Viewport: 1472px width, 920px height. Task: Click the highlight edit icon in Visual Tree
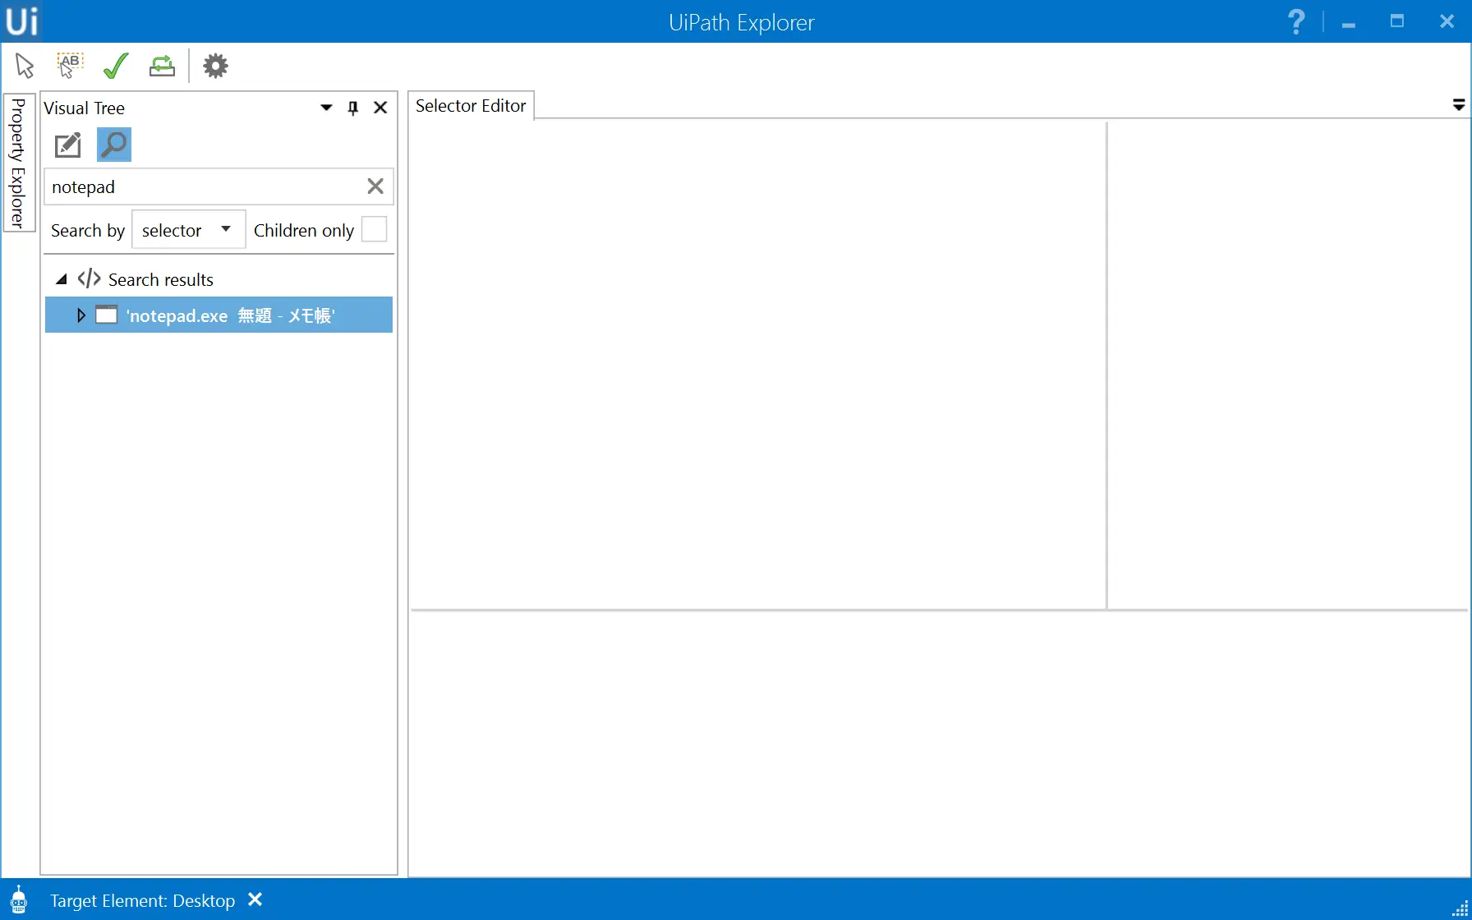tap(68, 145)
